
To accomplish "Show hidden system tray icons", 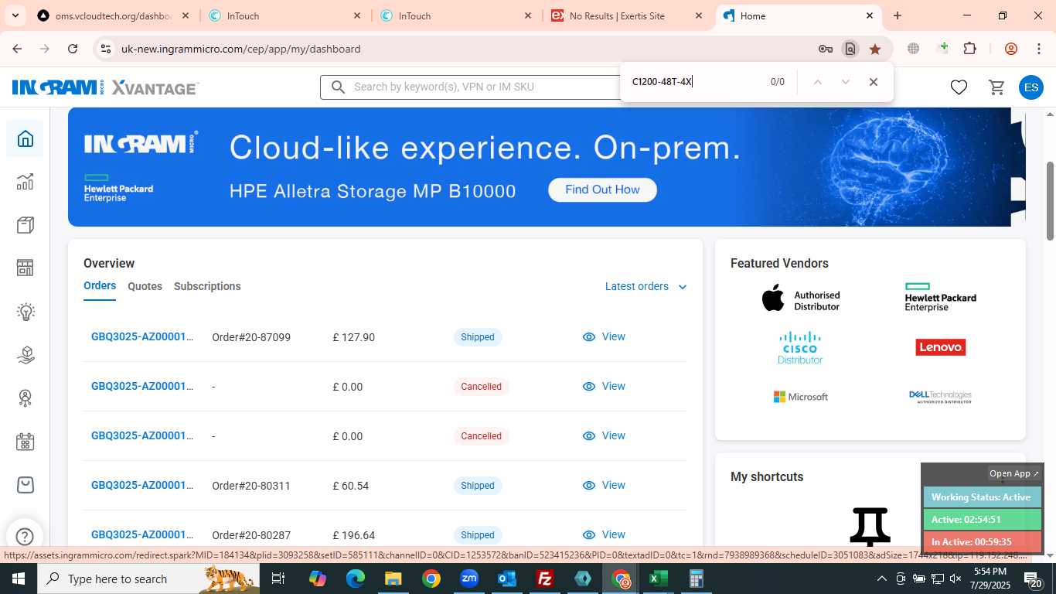I will click(x=882, y=579).
